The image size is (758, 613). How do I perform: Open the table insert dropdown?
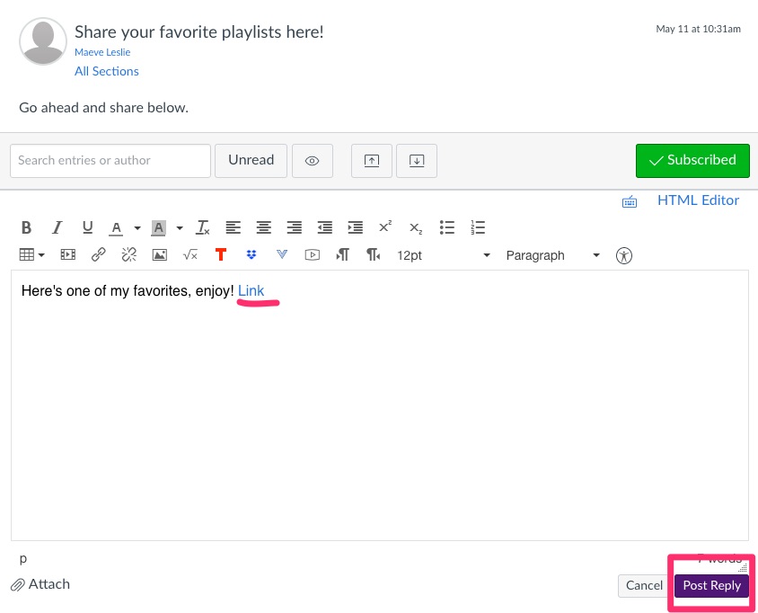pos(32,255)
